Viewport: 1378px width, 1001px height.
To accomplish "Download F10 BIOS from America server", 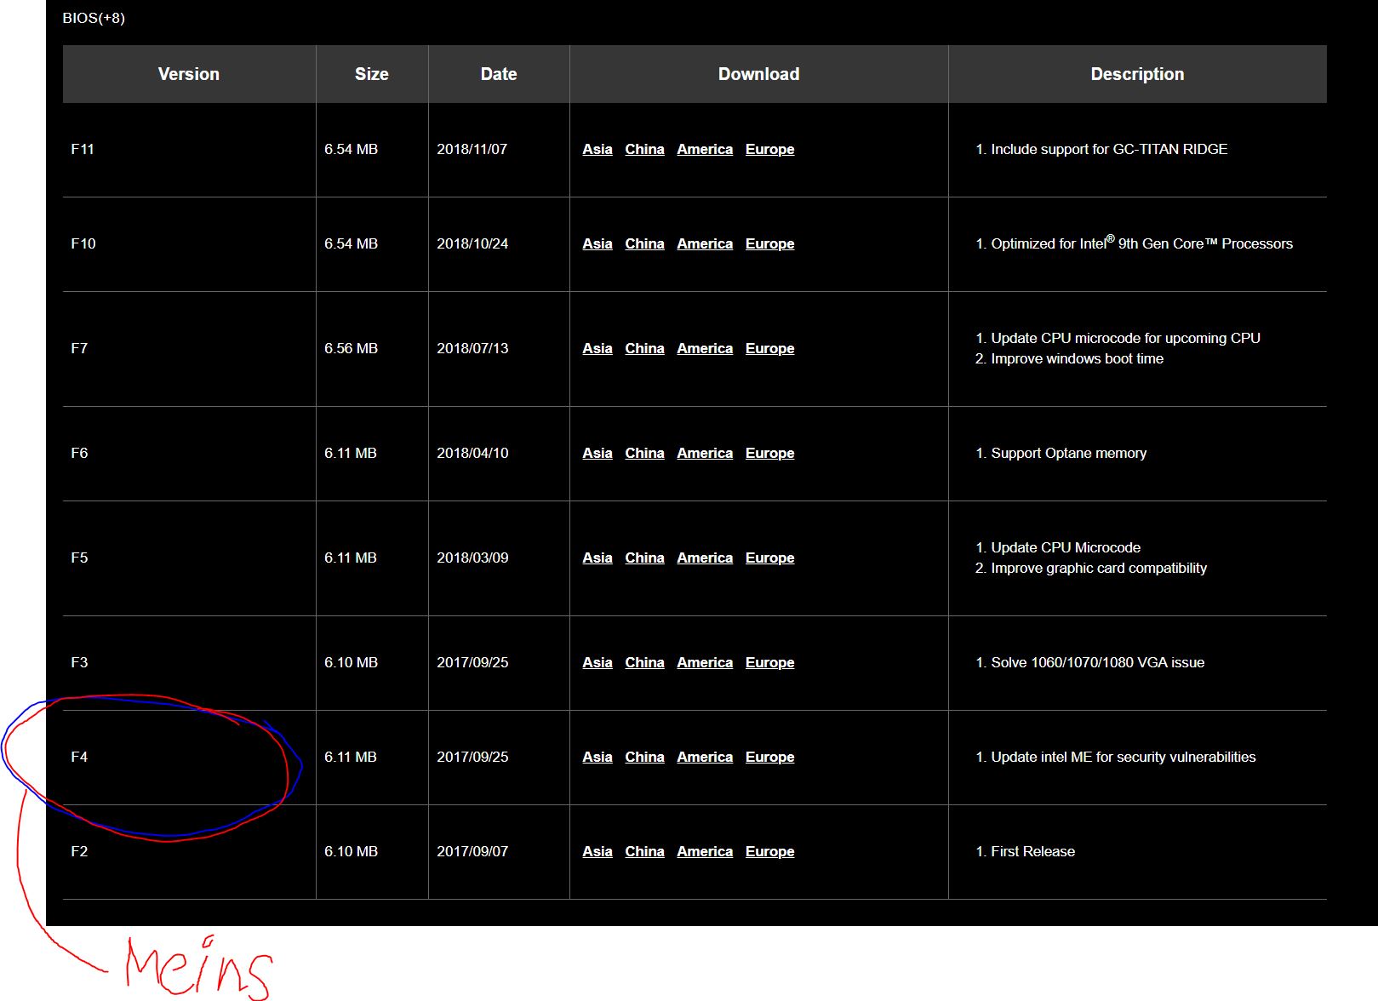I will pyautogui.click(x=705, y=243).
